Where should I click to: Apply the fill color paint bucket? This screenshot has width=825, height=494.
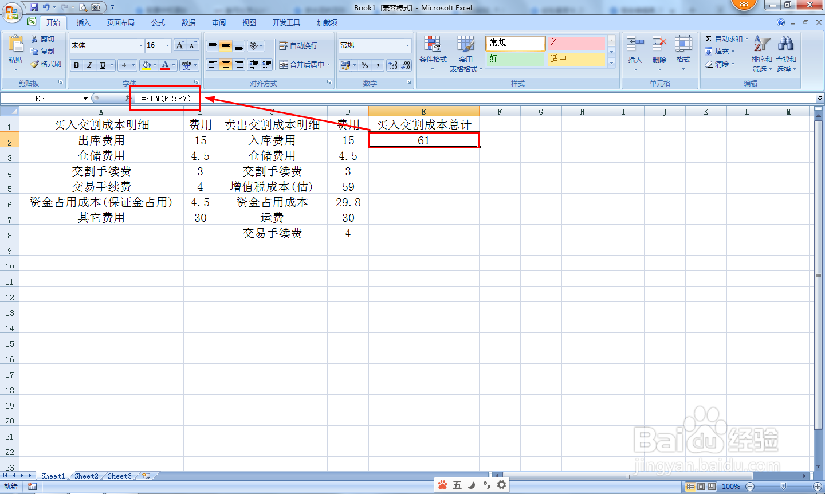147,65
